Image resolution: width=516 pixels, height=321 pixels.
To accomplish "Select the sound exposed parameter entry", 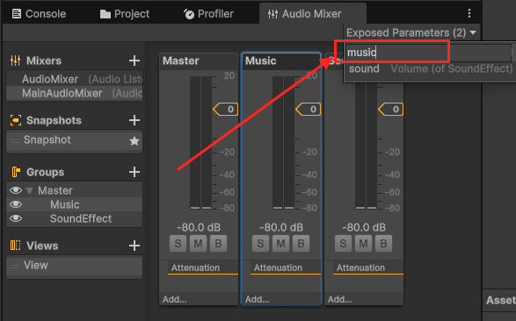I will 430,69.
